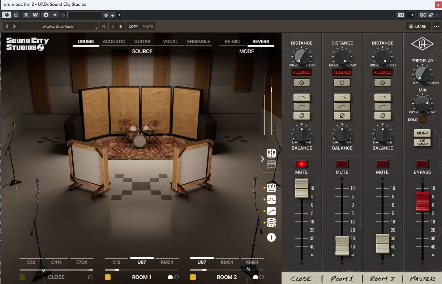Open the dropdown next to the camera icon

tap(411, 15)
